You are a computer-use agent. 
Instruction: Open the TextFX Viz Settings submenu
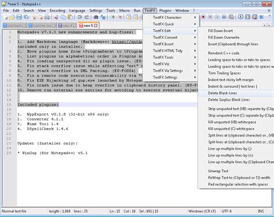171,70
